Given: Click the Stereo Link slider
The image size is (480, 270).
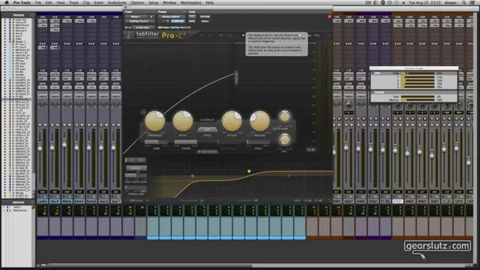Looking at the screenshot, I should pyautogui.click(x=136, y=187).
